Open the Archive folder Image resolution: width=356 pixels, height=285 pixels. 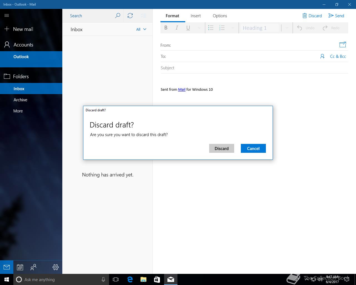[31, 100]
